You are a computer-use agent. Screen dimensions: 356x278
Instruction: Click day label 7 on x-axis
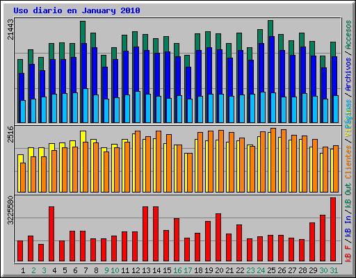click(x=86, y=270)
